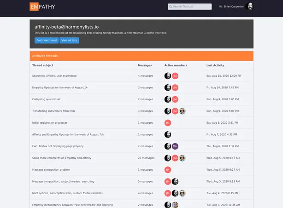Focus the Search This List field

pyautogui.click(x=189, y=6)
